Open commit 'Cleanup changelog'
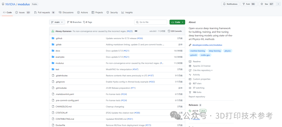 tap(115, 107)
